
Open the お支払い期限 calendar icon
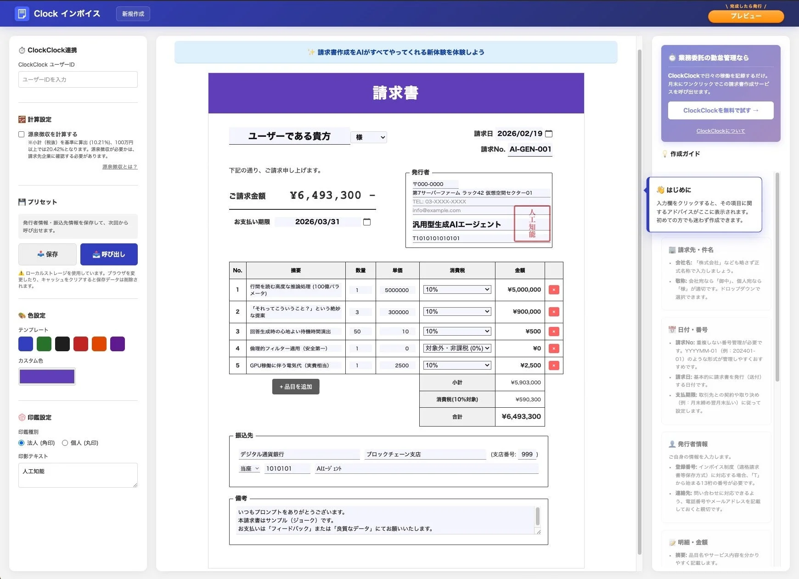367,221
